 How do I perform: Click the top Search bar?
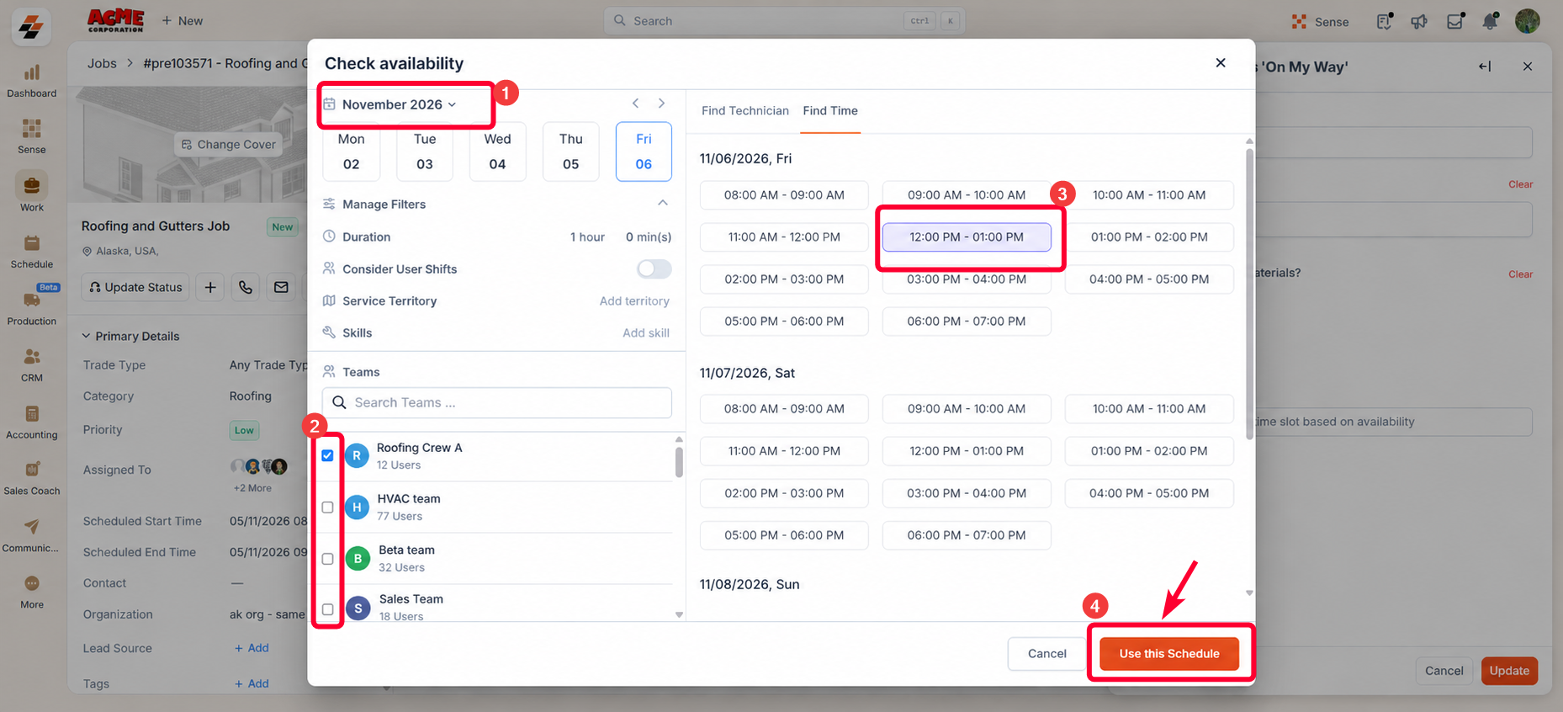tap(784, 21)
